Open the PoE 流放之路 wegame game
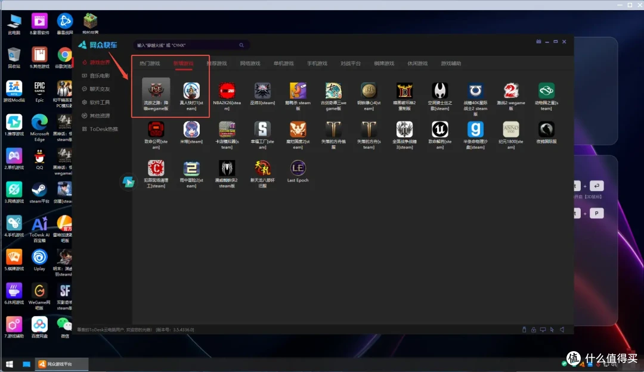The image size is (644, 372). 156,95
